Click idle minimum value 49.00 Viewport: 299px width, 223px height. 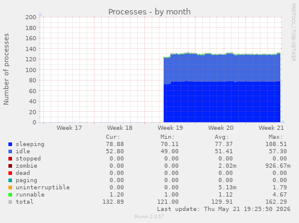point(170,151)
